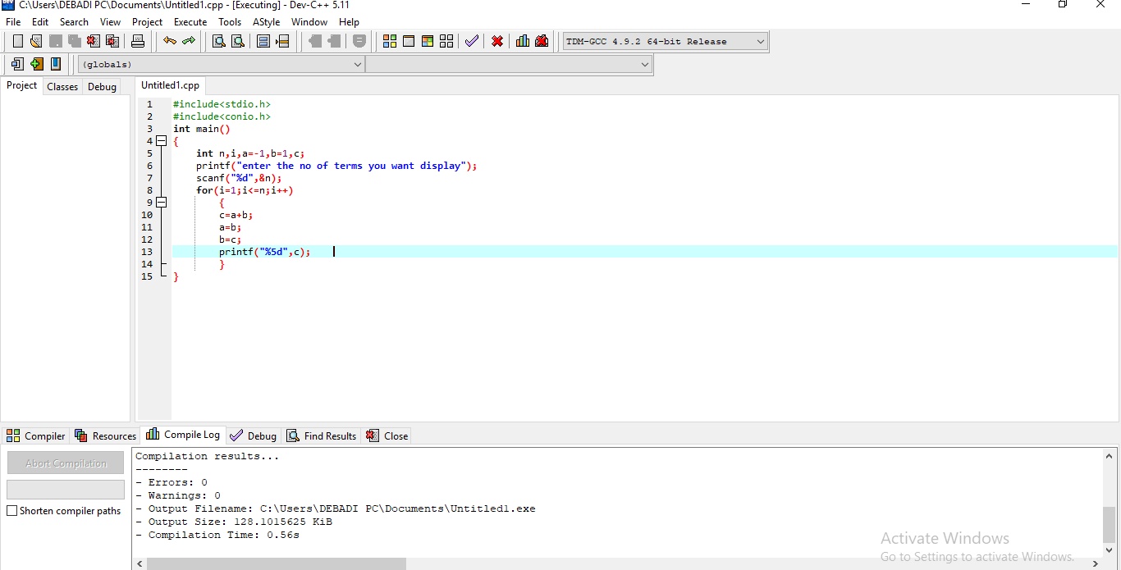Open the Window menu
This screenshot has height=570, width=1121.
309,22
